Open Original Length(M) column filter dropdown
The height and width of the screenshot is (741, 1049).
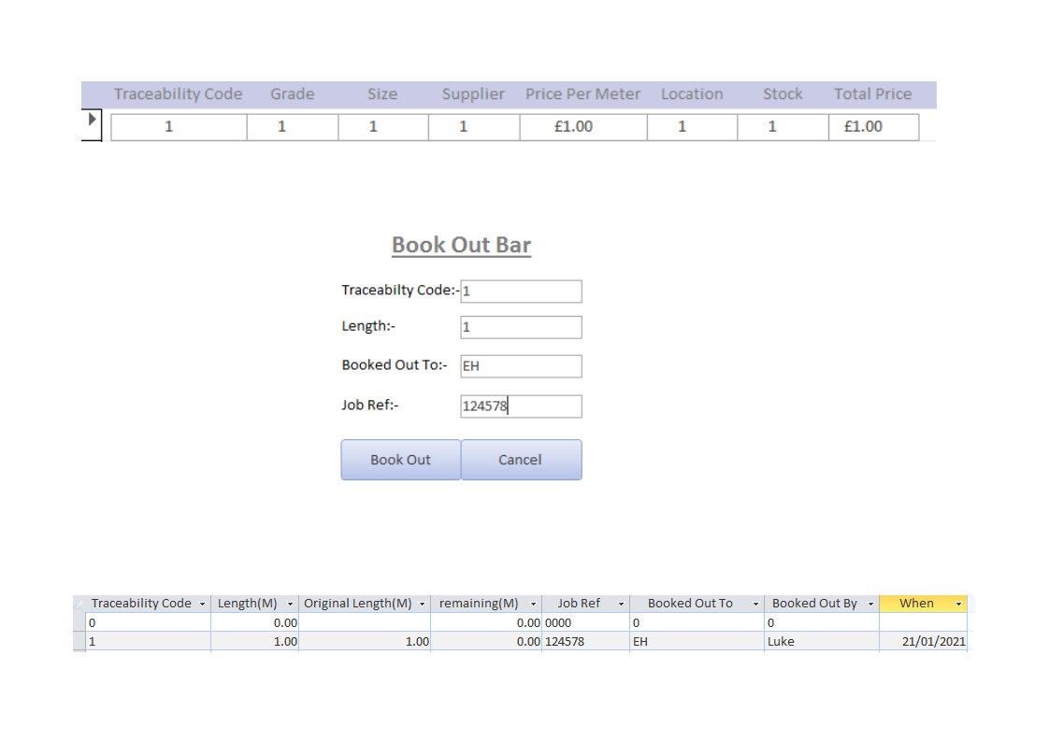[423, 604]
